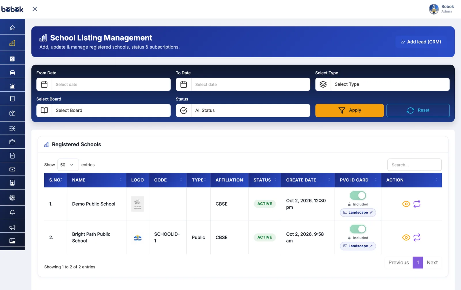Open the alarm siren sidebar icon
Viewport: 461px width, 290px height.
click(x=12, y=86)
